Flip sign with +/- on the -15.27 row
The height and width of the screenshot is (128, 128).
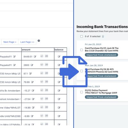pos(42,90)
